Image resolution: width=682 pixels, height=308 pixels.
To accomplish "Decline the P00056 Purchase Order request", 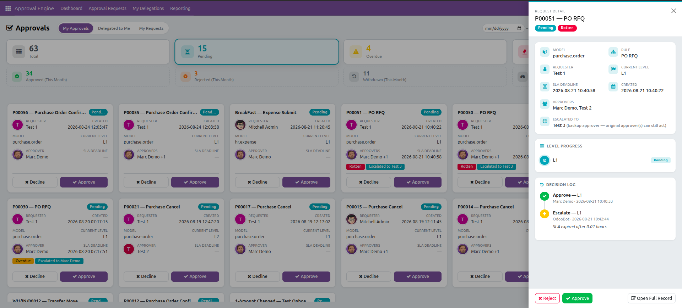I will 35,182.
